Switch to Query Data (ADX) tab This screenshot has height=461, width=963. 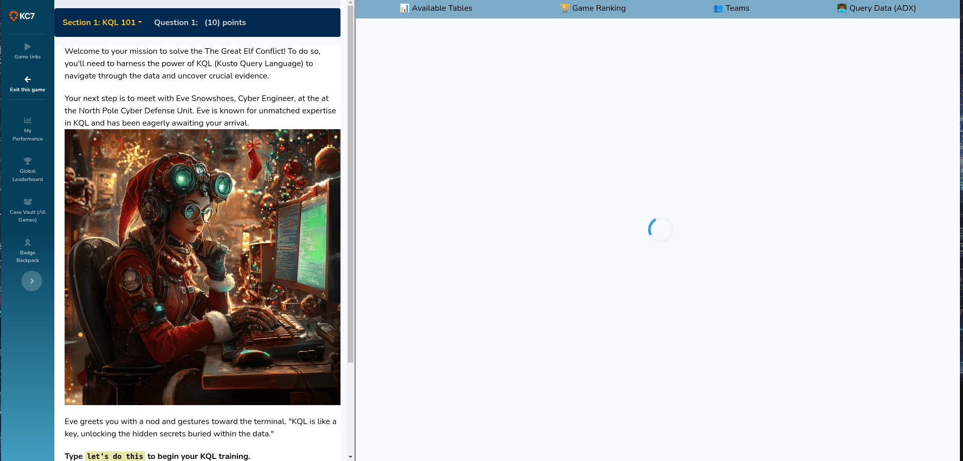click(876, 8)
